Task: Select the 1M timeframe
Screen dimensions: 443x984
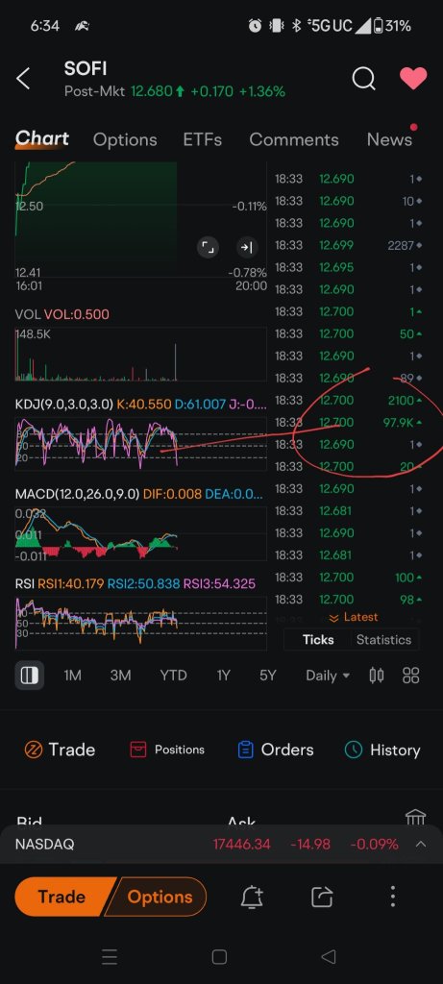Action: [72, 676]
